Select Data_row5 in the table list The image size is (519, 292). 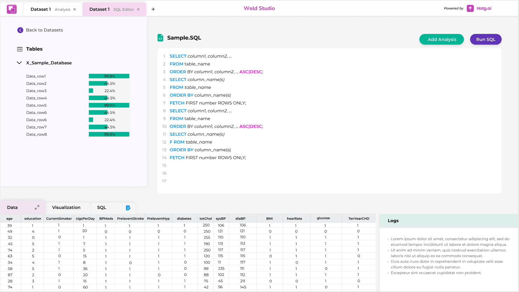pyautogui.click(x=36, y=105)
